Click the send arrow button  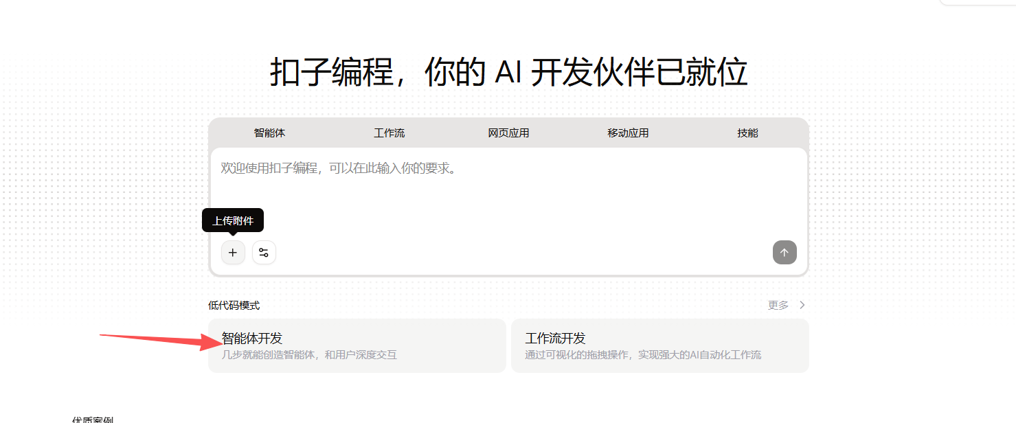(x=784, y=252)
